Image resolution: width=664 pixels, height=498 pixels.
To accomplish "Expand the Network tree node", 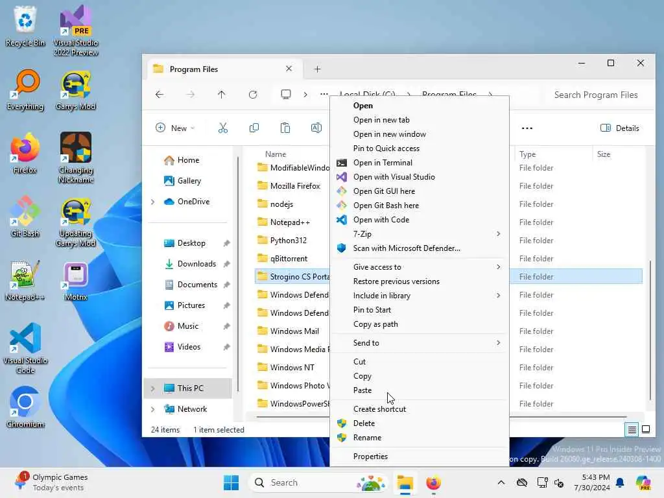I will 153,409.
